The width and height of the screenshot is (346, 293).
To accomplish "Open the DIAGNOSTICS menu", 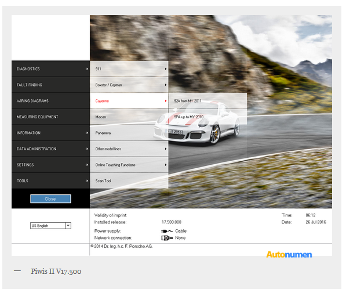I will 50,69.
